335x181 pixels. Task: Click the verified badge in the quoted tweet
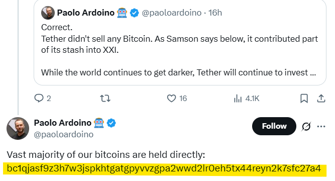coord(135,13)
